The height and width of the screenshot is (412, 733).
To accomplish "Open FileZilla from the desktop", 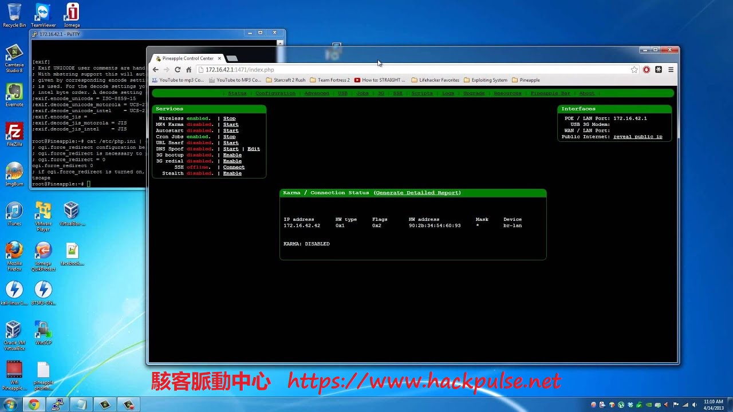I will 14,135.
